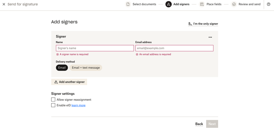The image size is (274, 133).
Task: Click Add another signer button
Action: point(69,82)
